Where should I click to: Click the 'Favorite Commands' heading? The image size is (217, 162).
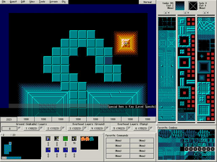(117, 136)
